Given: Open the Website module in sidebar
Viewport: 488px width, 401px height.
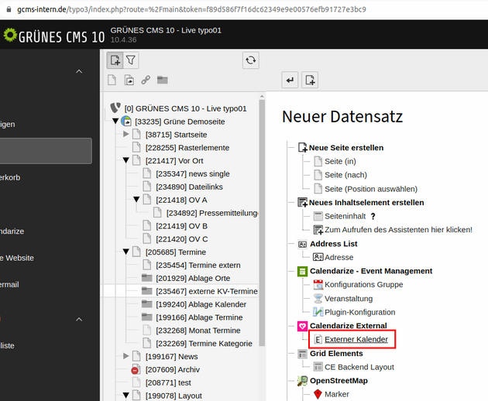Looking at the screenshot, I should coord(17,258).
